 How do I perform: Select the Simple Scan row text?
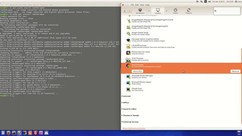(137, 90)
